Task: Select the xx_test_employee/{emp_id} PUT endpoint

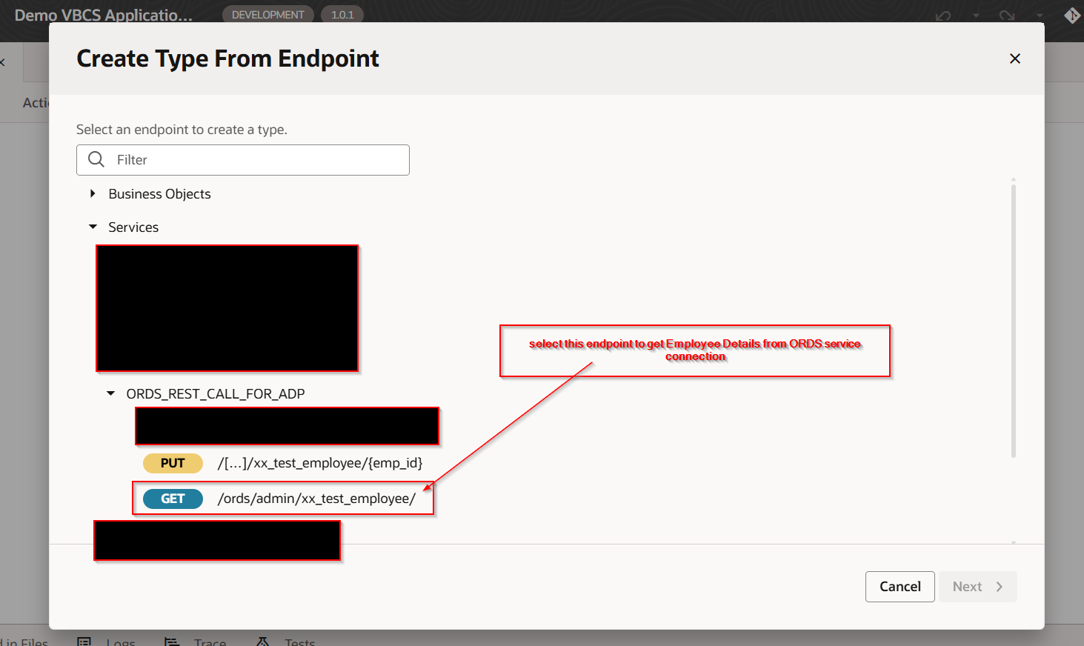Action: point(319,463)
